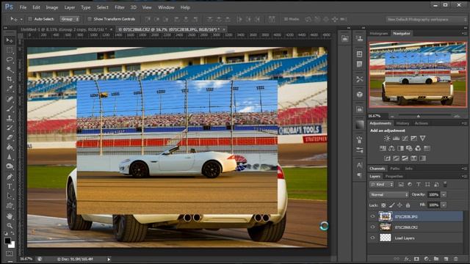Click the 071C2868.CR2 layer thumbnail
This screenshot has width=470, height=264.
[x=386, y=227]
